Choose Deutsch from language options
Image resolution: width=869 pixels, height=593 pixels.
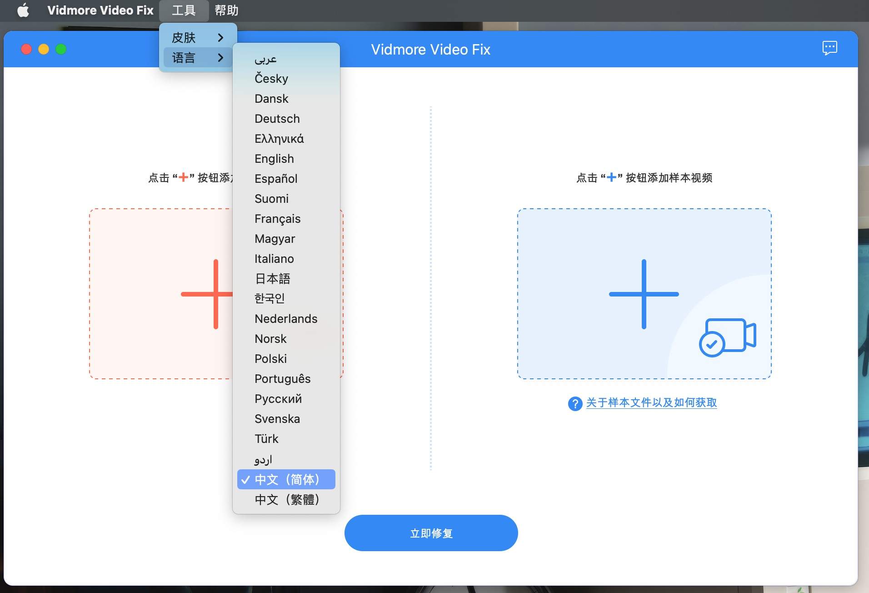(x=276, y=119)
